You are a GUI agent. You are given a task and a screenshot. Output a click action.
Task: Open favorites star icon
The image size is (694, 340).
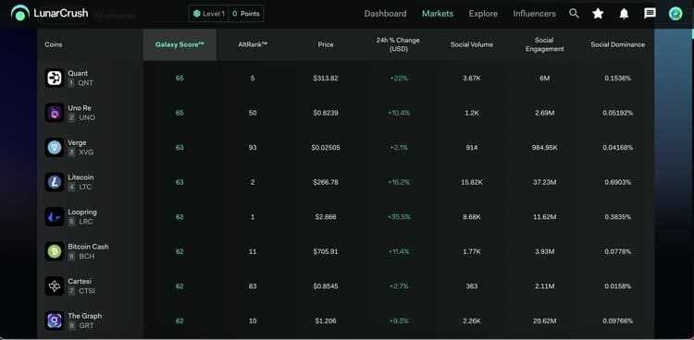click(x=598, y=13)
